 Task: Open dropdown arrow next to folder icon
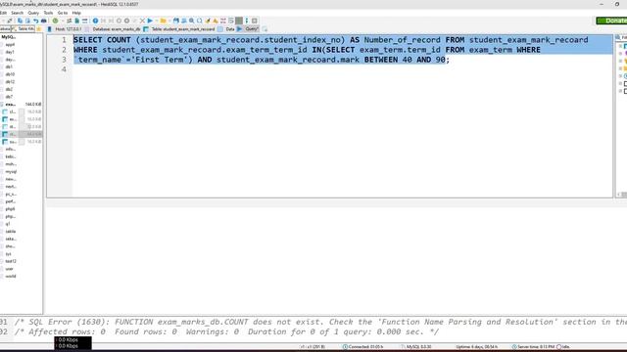pos(169,21)
